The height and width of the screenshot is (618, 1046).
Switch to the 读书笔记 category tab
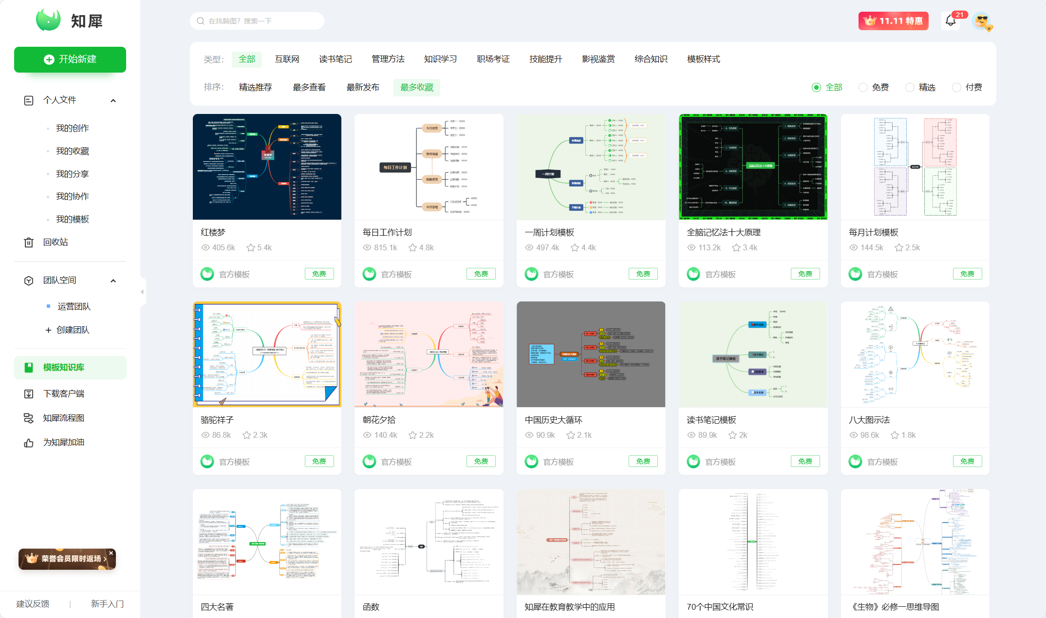335,59
